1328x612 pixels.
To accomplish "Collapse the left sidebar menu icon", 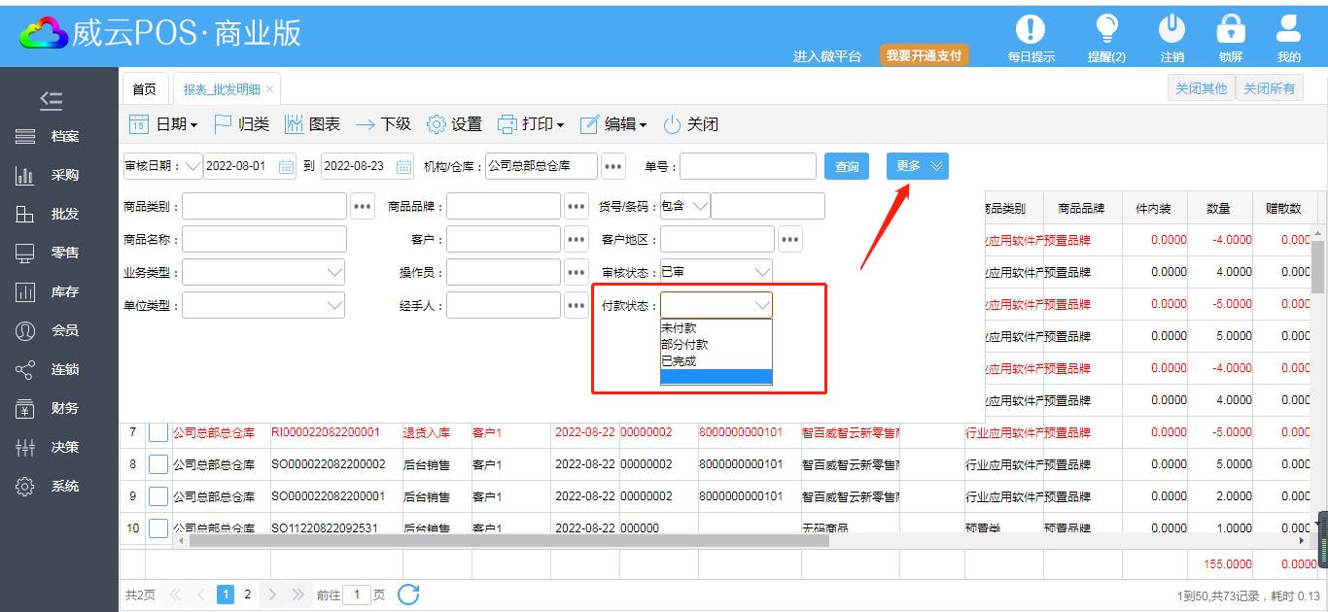I will coord(51,100).
